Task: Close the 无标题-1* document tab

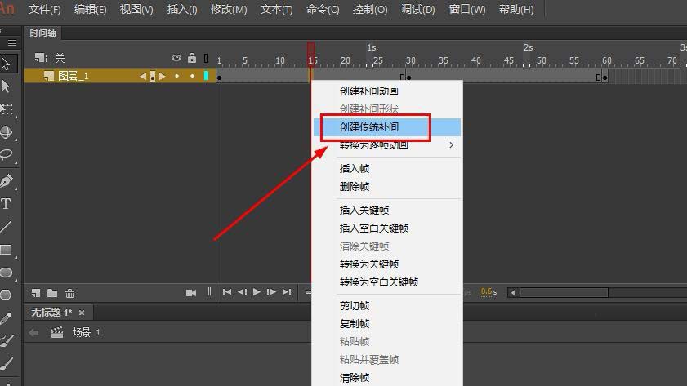Action: point(82,313)
